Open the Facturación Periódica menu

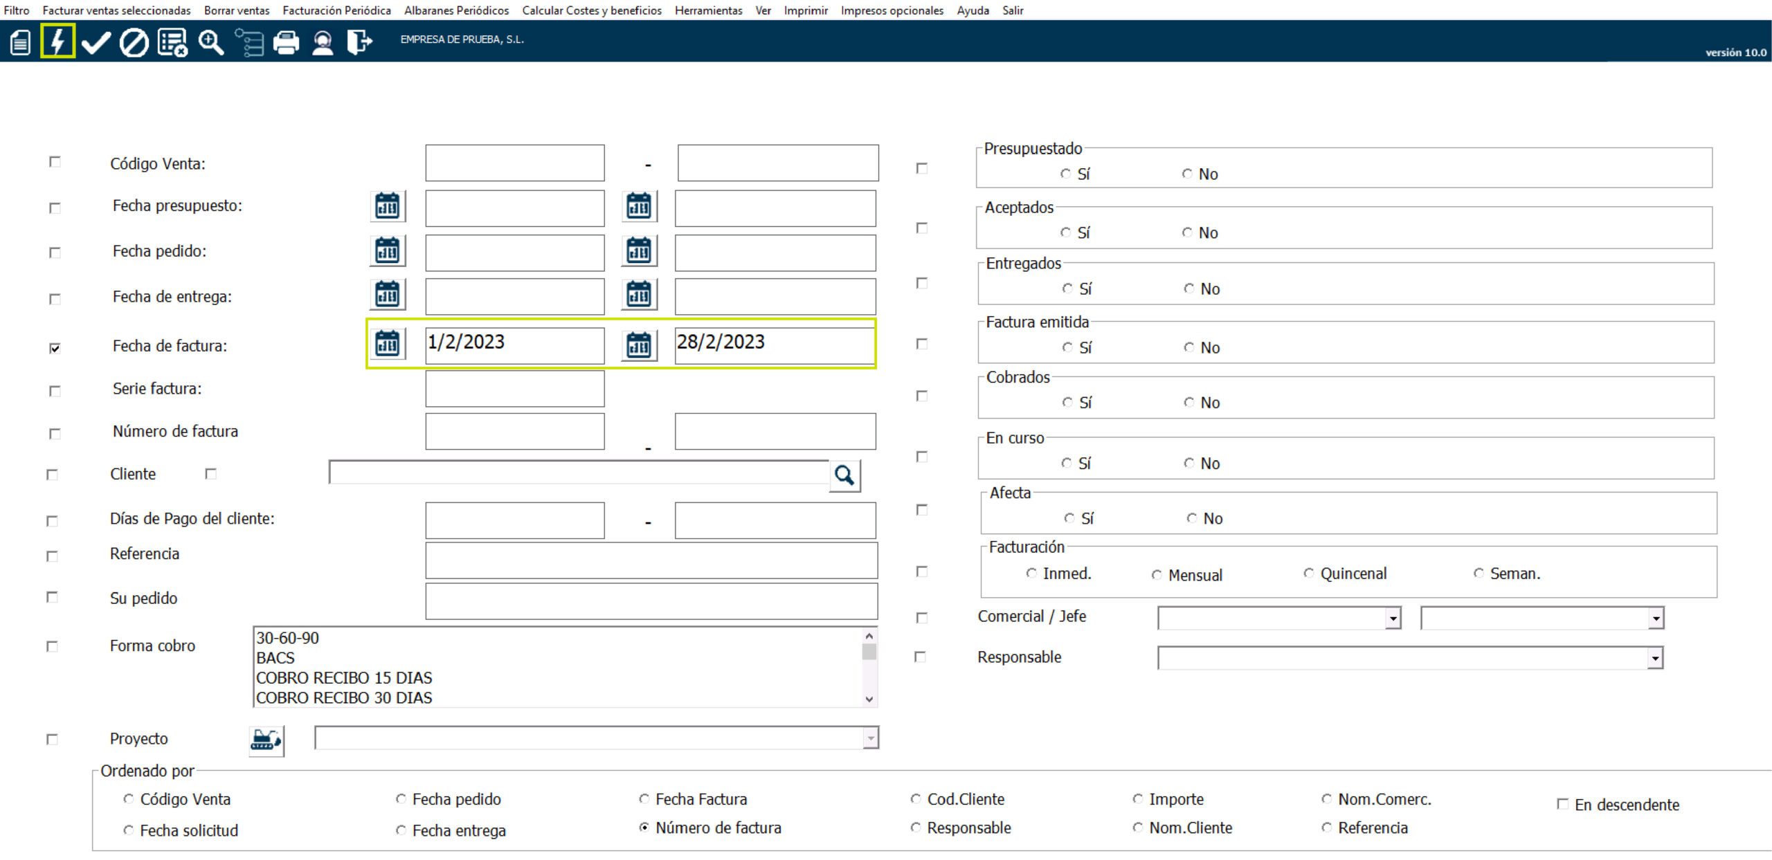coord(336,10)
